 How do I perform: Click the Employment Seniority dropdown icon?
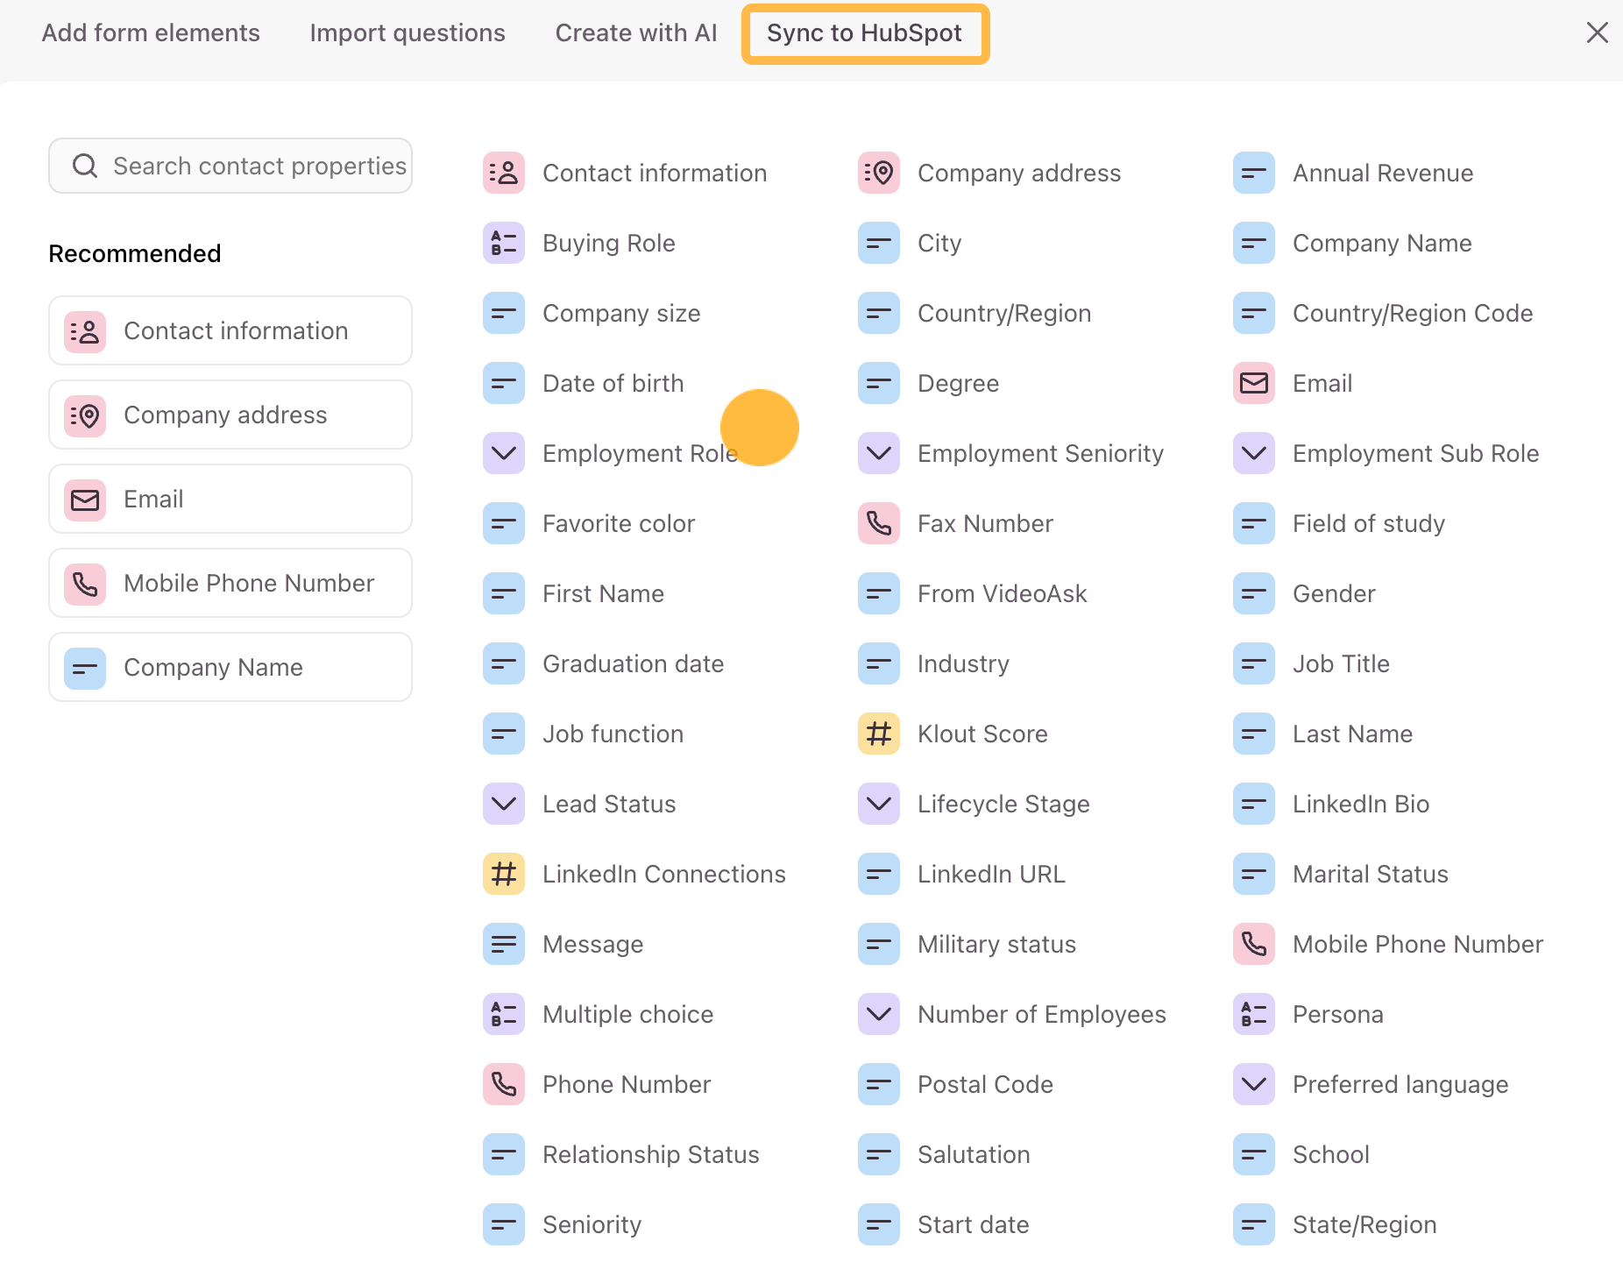point(879,453)
